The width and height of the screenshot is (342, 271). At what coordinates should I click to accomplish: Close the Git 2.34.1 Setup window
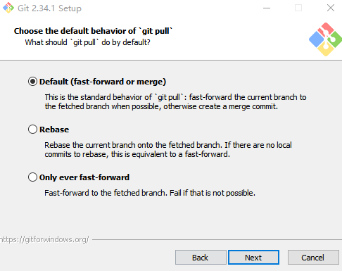(331, 8)
